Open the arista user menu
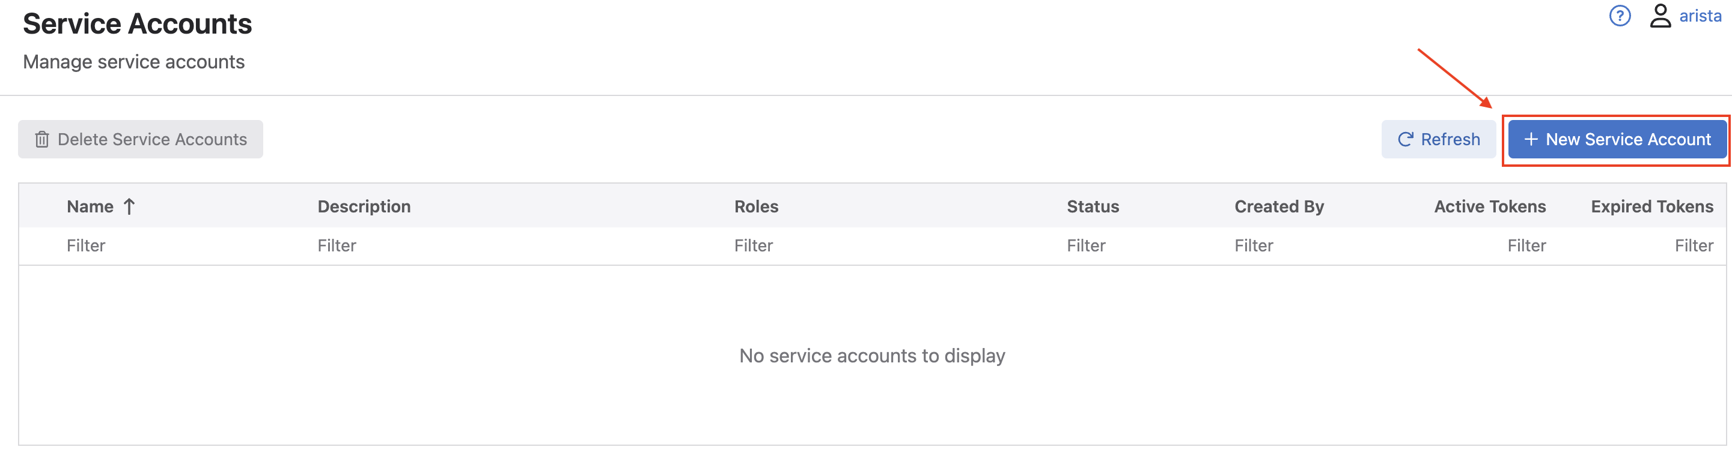This screenshot has width=1732, height=456. coord(1699,16)
